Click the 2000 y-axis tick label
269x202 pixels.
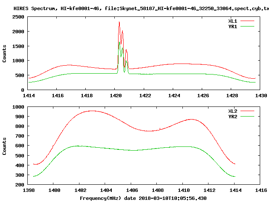coord(18,32)
